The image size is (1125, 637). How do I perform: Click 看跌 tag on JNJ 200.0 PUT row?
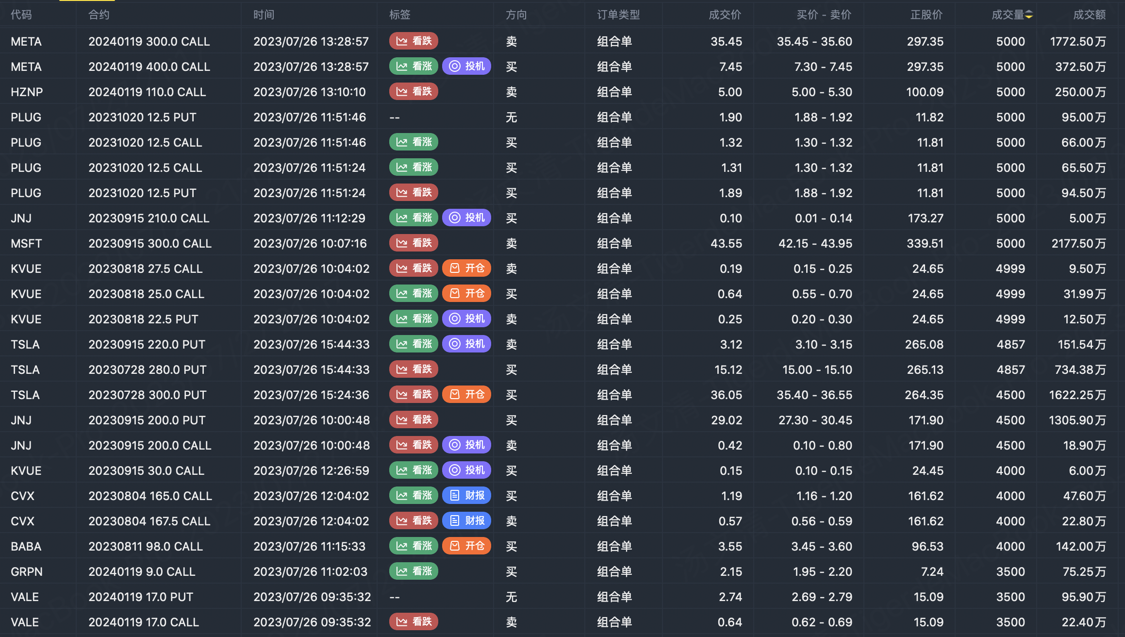[414, 420]
